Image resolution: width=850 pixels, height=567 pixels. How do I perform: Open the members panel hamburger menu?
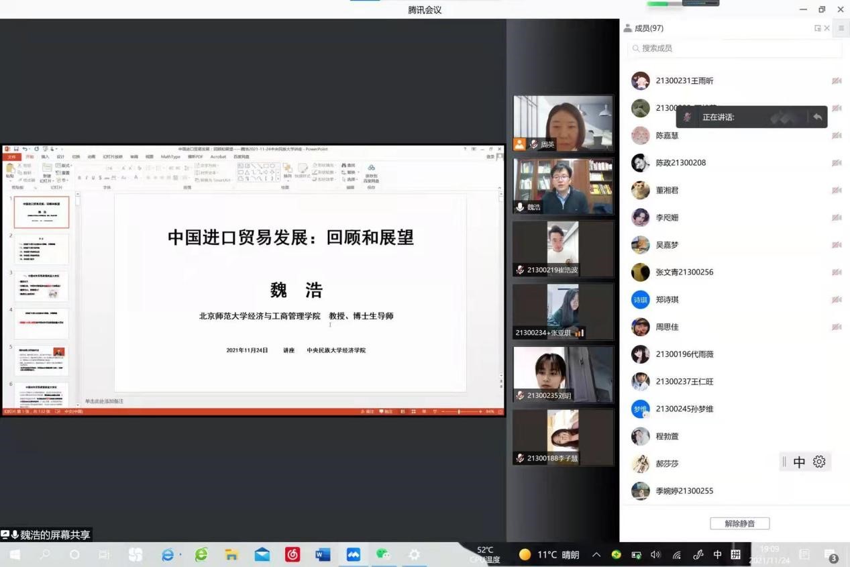tap(841, 28)
